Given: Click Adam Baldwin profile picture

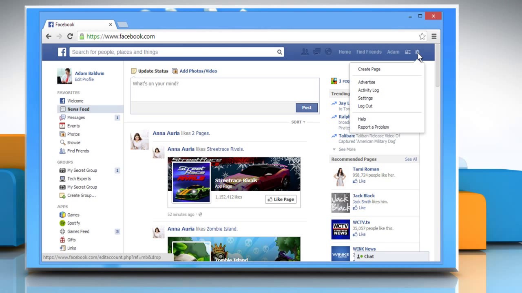Looking at the screenshot, I should click(x=64, y=76).
